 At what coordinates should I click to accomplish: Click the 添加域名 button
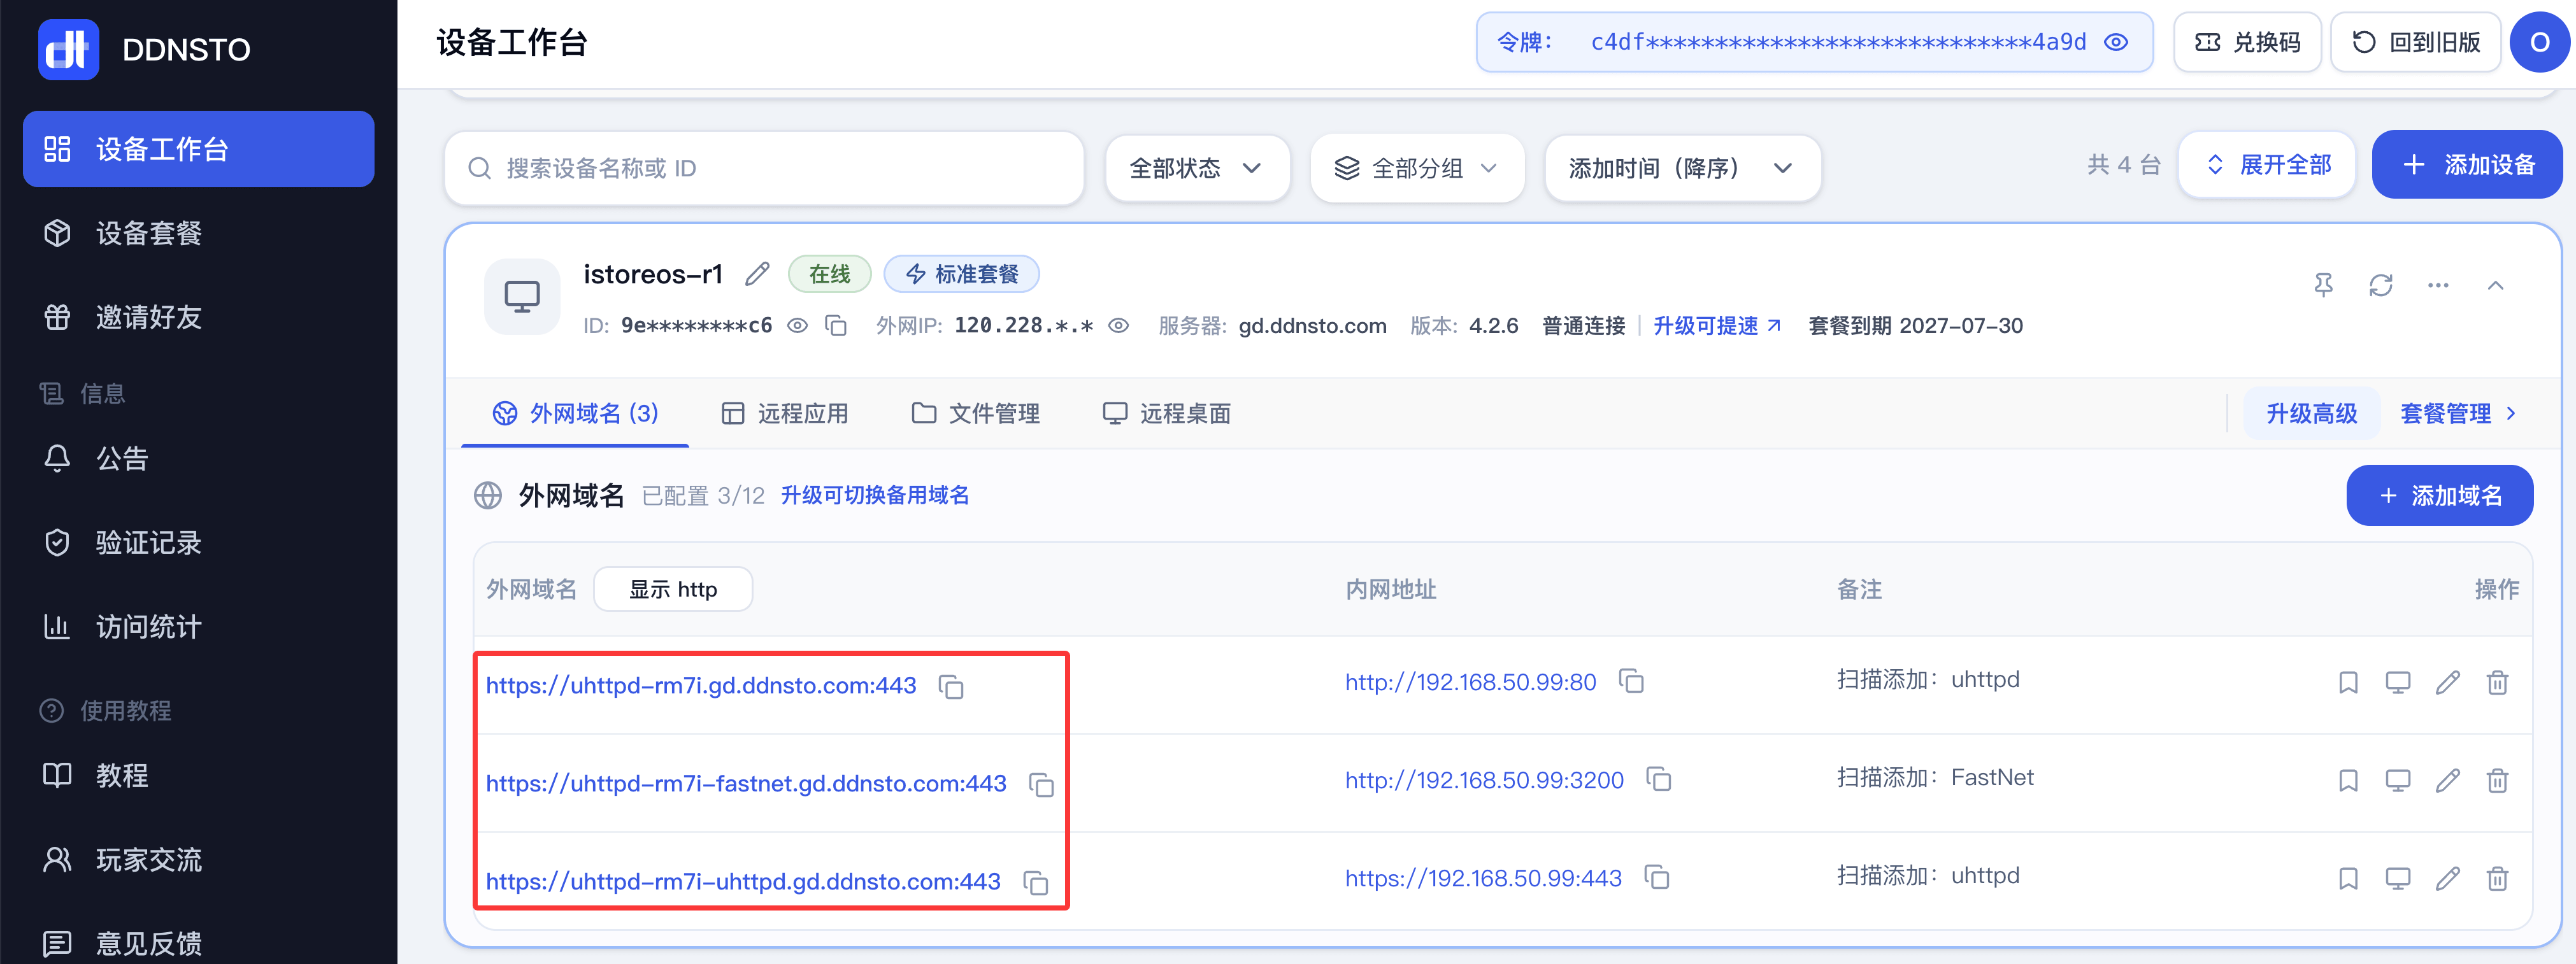pos(2439,495)
